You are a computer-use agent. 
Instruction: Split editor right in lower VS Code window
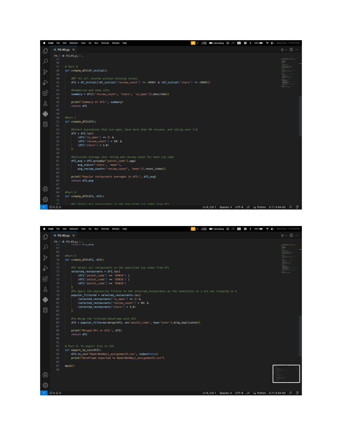291,235
